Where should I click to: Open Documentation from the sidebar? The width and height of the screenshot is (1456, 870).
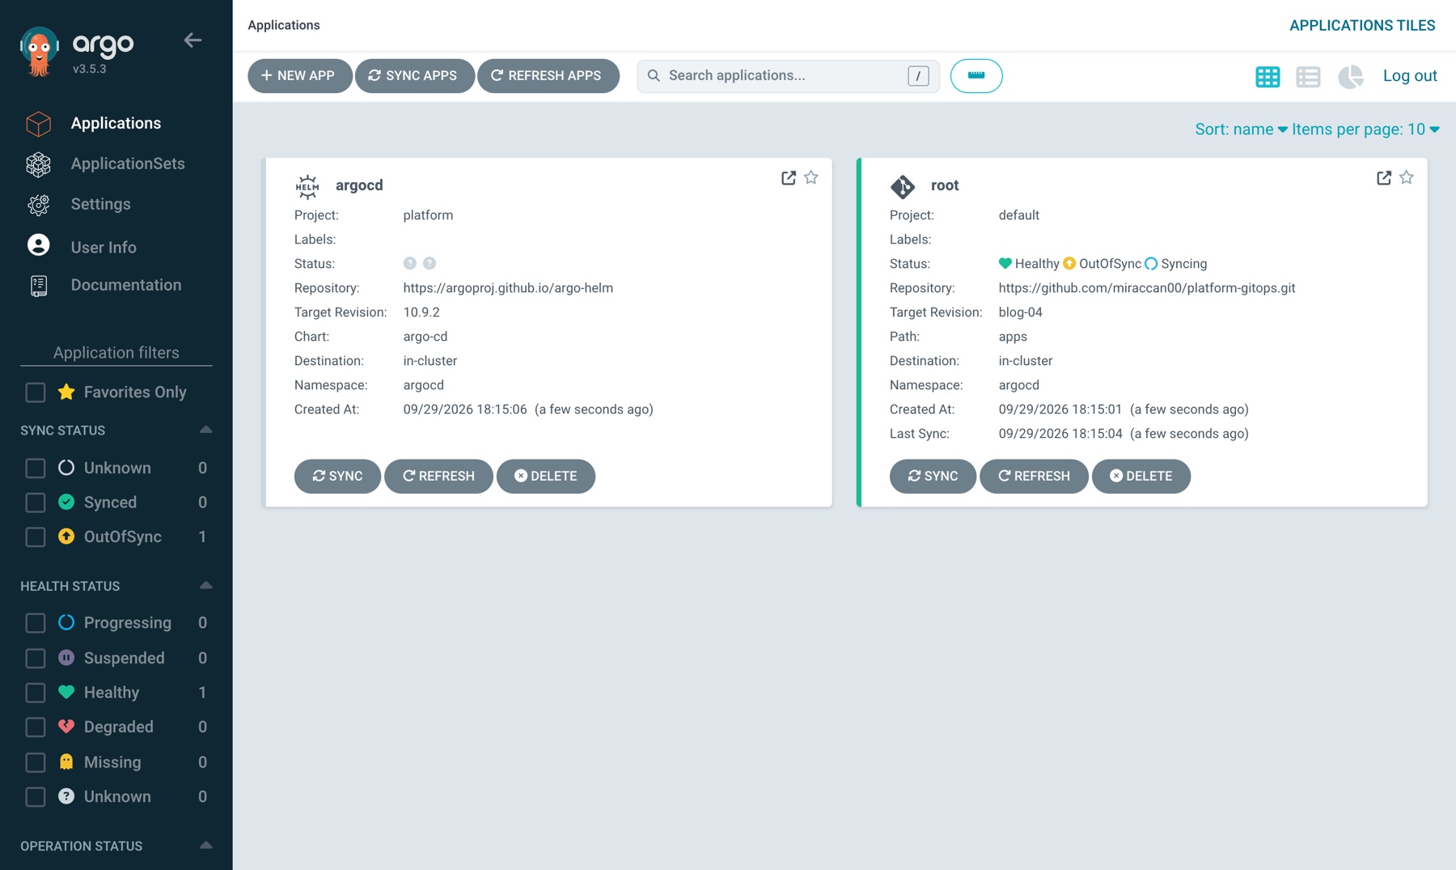coord(126,285)
